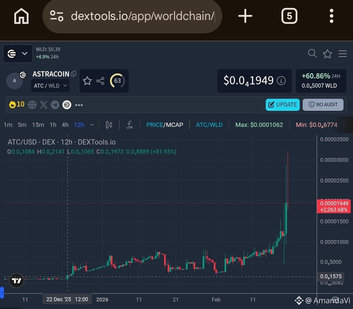Copy ASTRACOIN contract address icon
Image resolution: width=353 pixels, height=309 pixels.
pyautogui.click(x=74, y=74)
